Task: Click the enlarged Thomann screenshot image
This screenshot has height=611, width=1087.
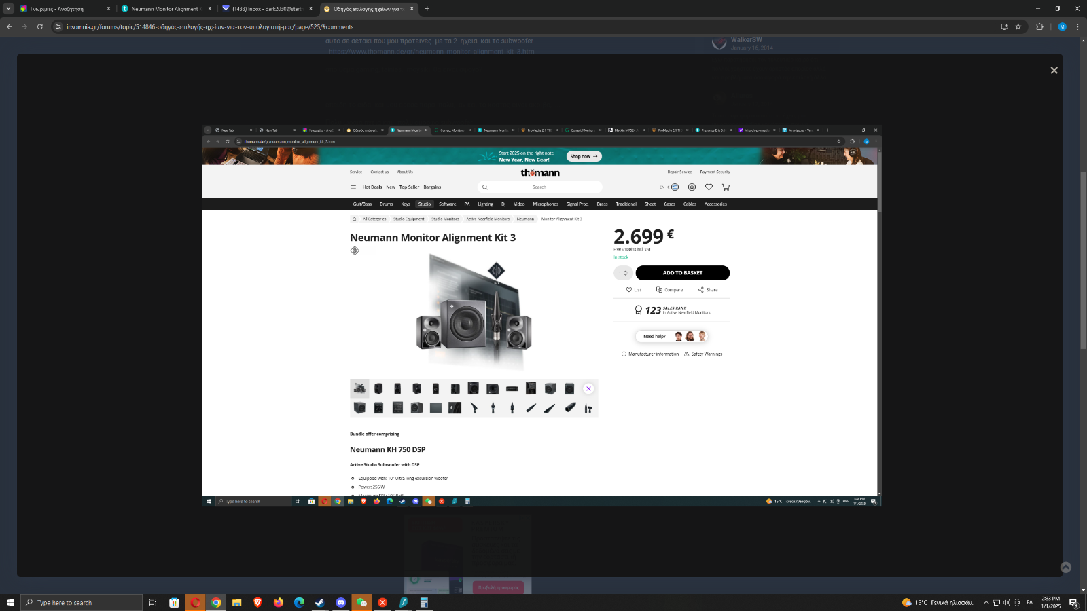Action: click(541, 316)
